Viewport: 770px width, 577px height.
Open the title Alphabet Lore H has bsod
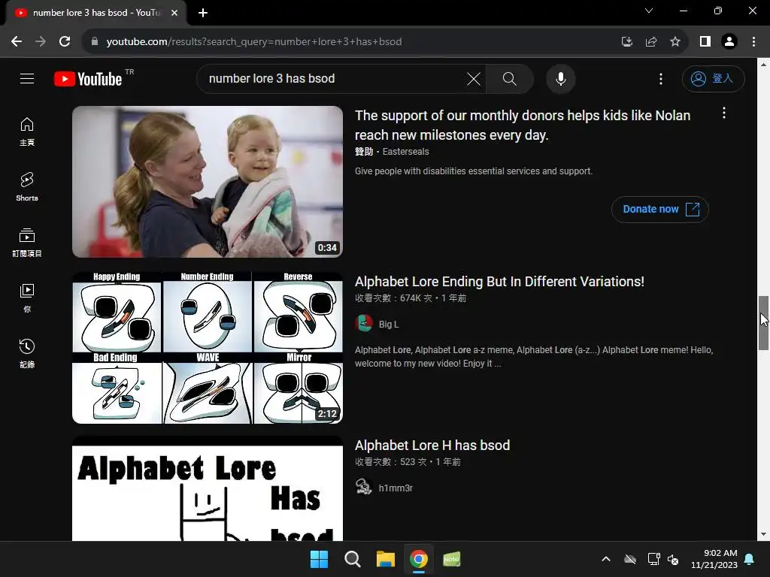(432, 446)
